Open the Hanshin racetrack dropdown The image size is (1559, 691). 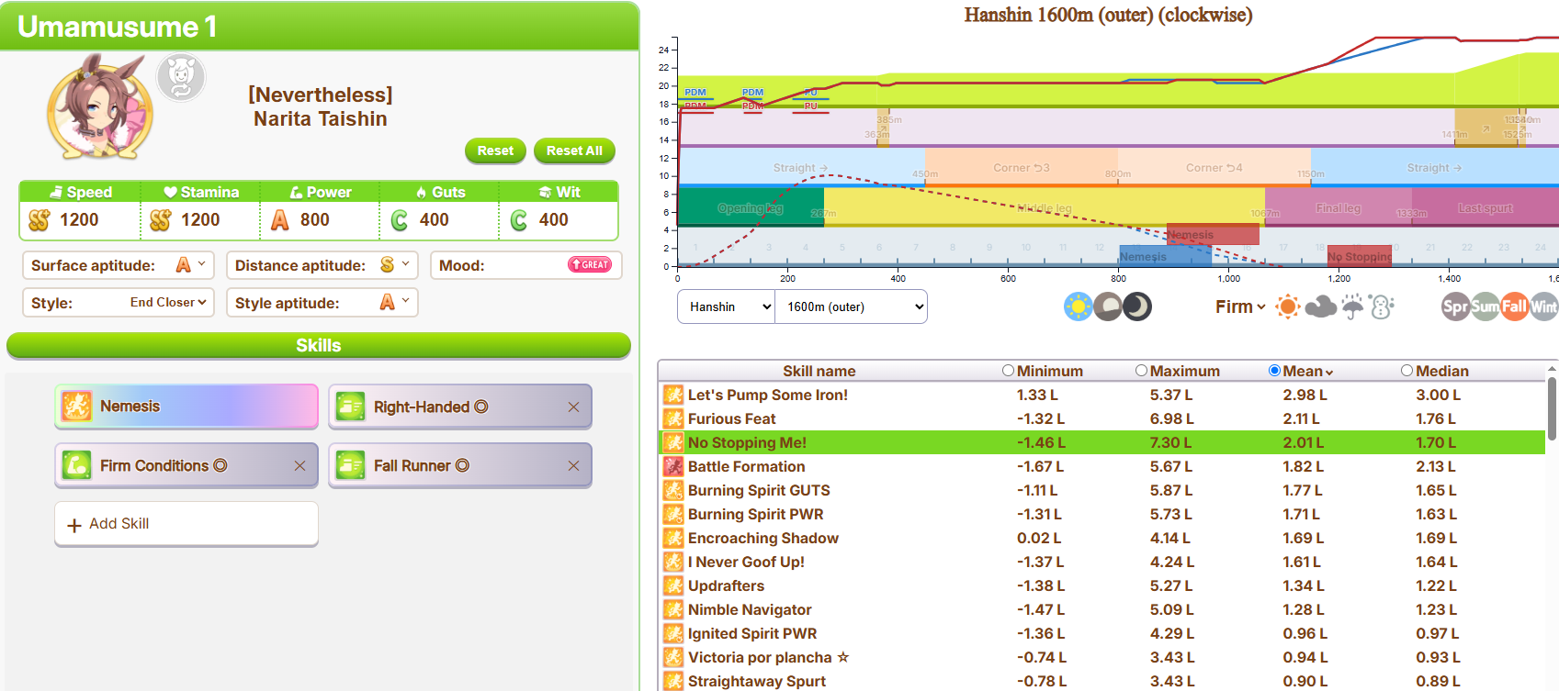click(727, 306)
